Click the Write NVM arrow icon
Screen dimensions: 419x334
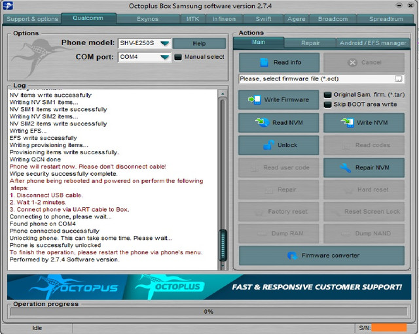[x=348, y=122]
